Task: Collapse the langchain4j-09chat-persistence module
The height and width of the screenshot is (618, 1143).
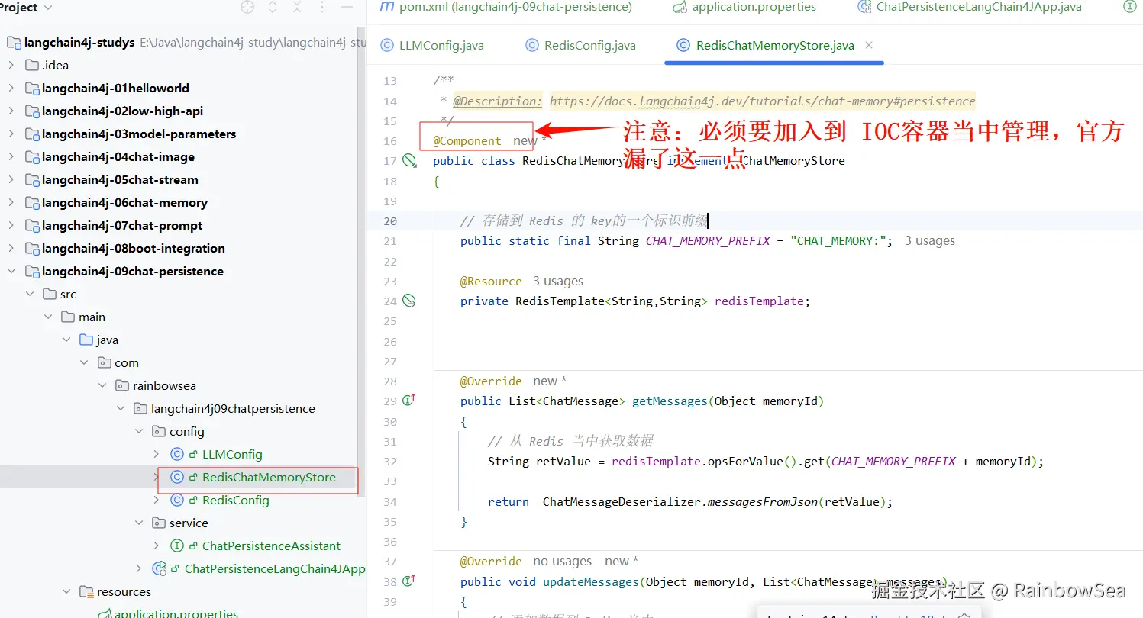Action: 11,271
